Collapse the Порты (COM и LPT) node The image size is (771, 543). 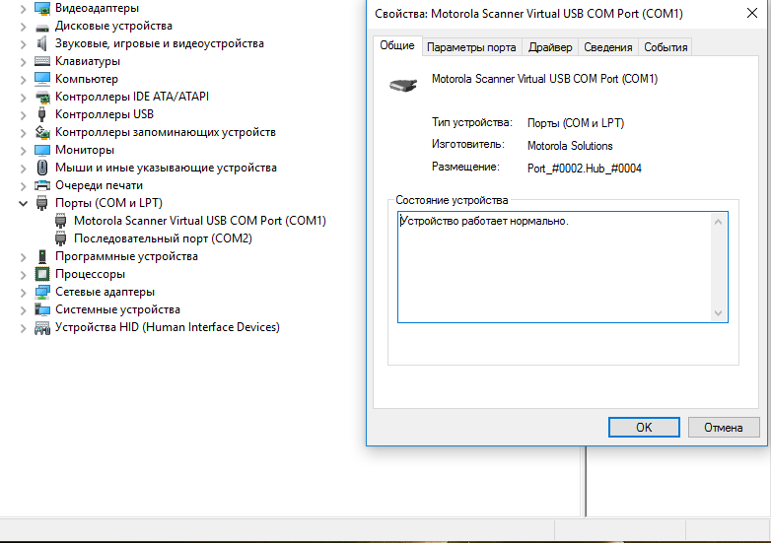tap(23, 203)
